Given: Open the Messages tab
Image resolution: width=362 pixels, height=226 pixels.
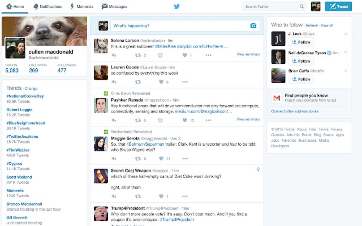Looking at the screenshot, I should coord(114,6).
